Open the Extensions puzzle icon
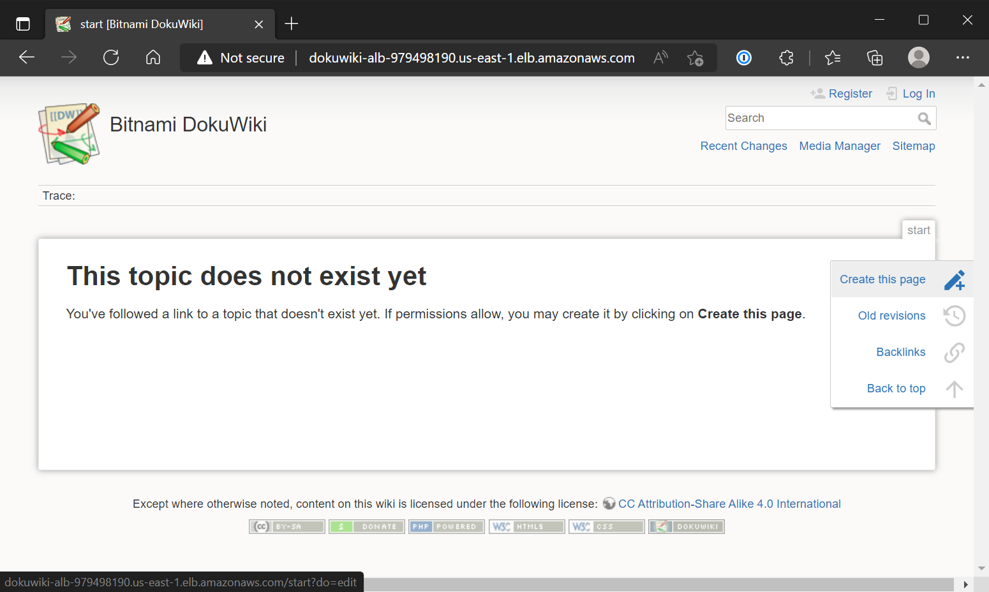The height and width of the screenshot is (592, 989). 786,57
